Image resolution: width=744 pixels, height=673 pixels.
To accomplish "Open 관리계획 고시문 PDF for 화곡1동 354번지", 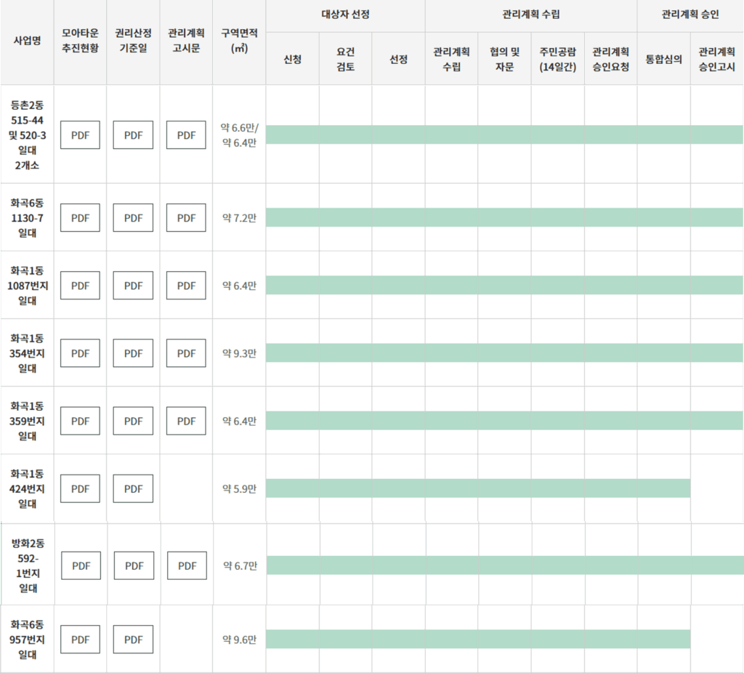I will [x=186, y=353].
